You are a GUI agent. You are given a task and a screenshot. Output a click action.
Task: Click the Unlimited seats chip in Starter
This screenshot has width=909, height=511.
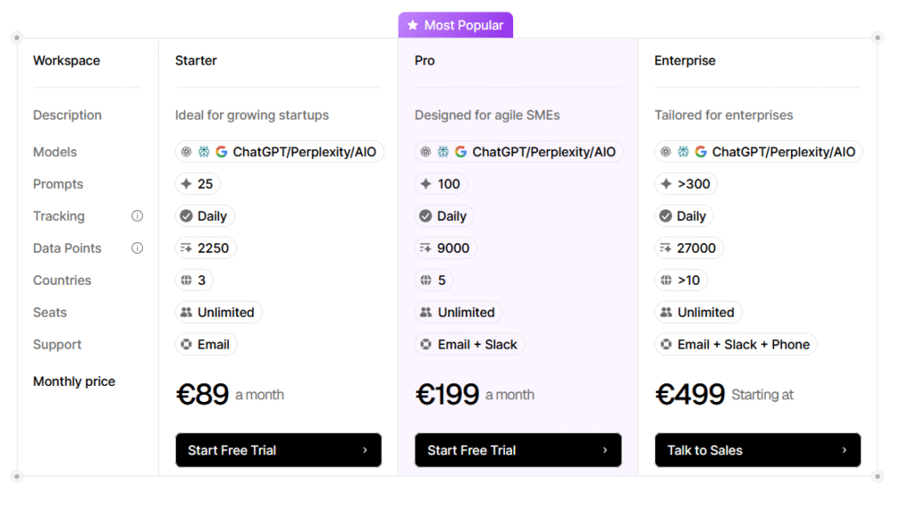pyautogui.click(x=218, y=312)
